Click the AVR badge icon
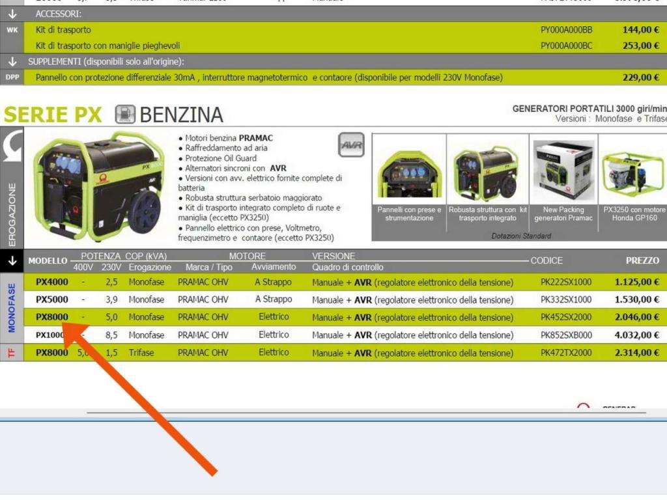This screenshot has width=667, height=500. coord(351,145)
